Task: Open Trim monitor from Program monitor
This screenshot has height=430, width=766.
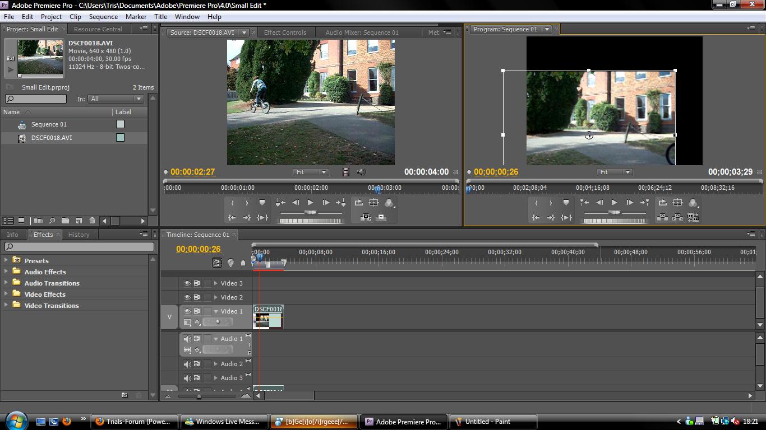Action: [693, 217]
